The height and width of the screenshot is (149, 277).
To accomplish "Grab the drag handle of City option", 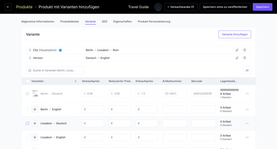I will pos(30,50).
